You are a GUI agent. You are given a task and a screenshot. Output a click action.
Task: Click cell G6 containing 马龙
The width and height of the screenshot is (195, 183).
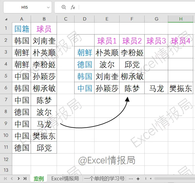pyautogui.click(x=156, y=88)
